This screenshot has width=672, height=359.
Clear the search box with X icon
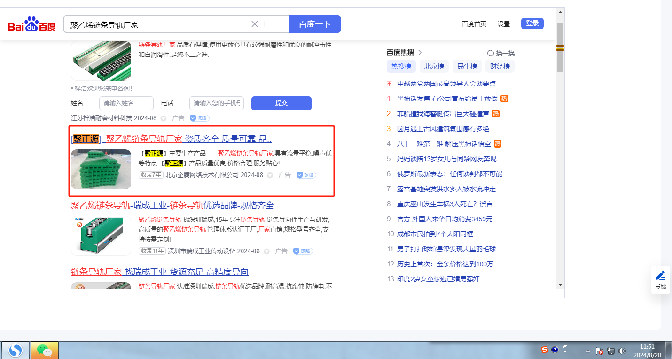pos(255,24)
